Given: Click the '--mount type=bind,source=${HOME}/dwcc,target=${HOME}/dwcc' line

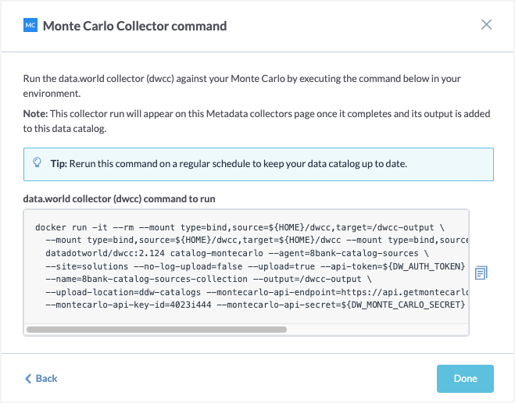Looking at the screenshot, I should [x=256, y=241].
